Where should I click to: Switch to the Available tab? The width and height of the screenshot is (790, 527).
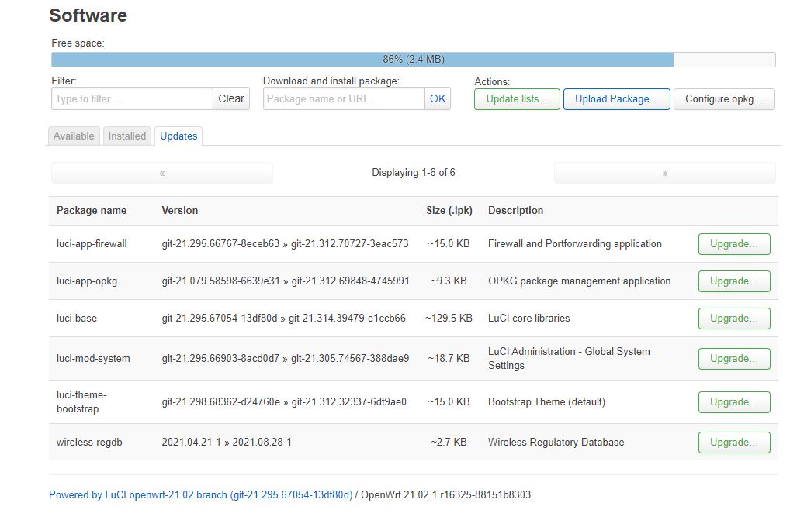coord(74,136)
